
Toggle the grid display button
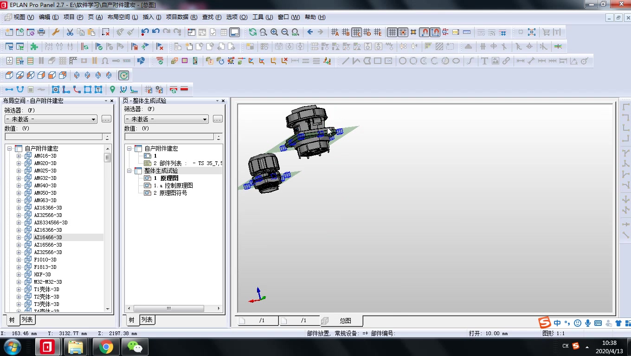pos(392,32)
